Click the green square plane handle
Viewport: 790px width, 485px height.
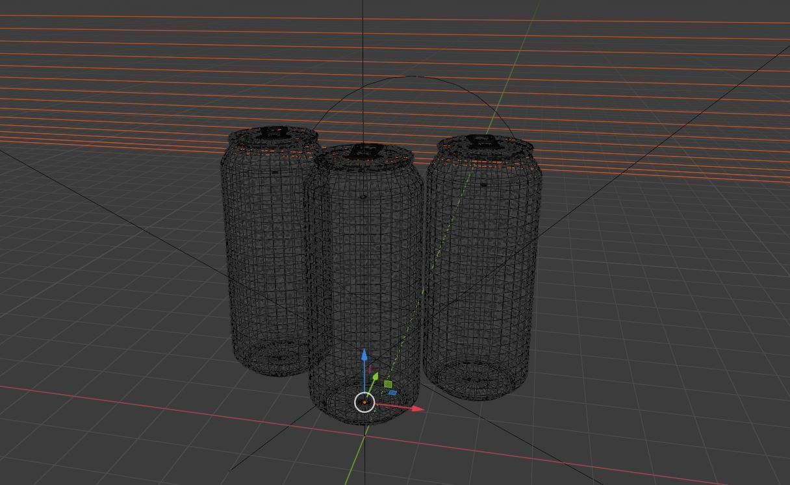click(388, 384)
